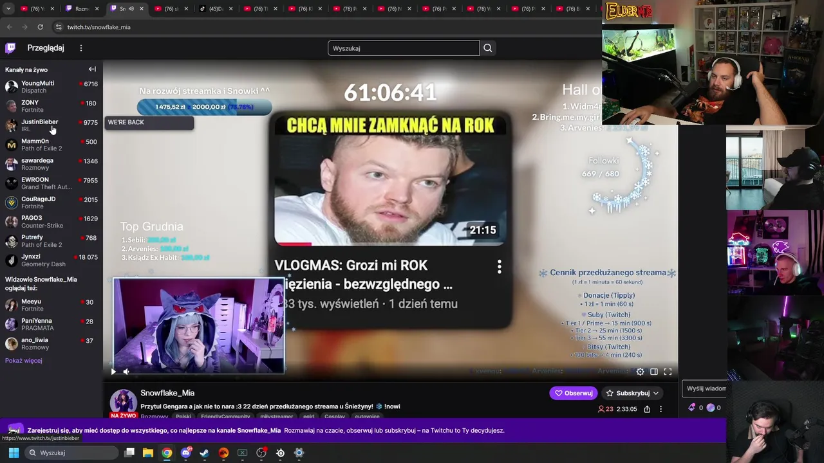Open ZONY channel in the sidebar
Viewport: 824px width, 463px height.
click(51, 106)
